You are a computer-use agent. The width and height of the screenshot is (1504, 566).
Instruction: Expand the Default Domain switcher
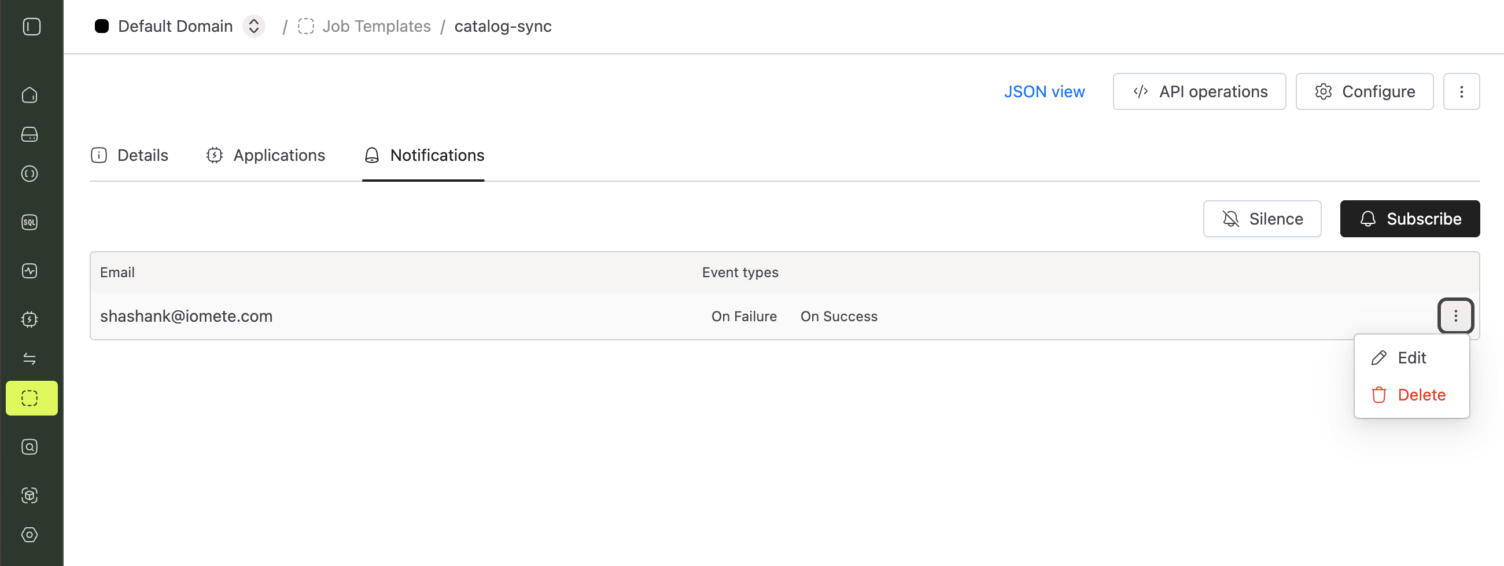(254, 26)
